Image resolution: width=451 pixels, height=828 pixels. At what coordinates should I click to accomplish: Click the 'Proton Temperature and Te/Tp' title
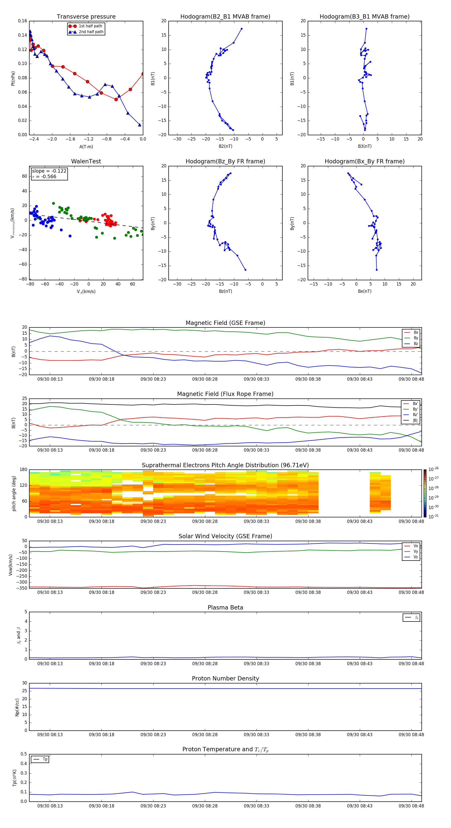click(225, 749)
